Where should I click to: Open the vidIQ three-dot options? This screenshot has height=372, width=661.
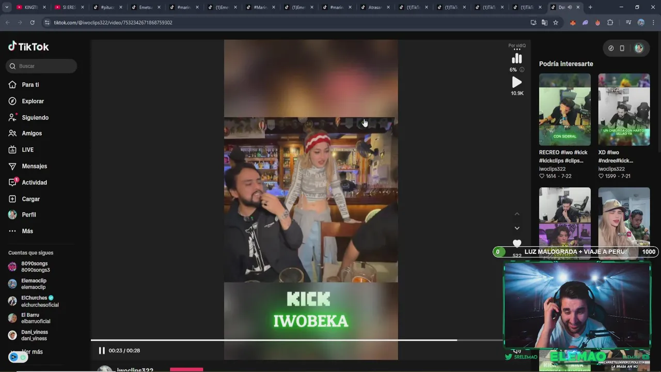pos(517,50)
